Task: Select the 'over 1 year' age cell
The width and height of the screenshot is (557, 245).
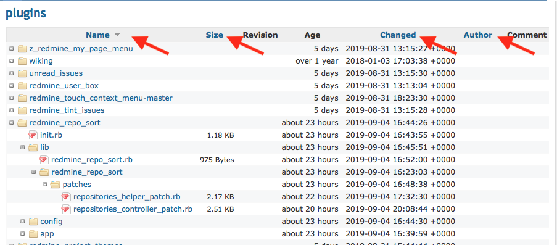Action: click(x=317, y=61)
